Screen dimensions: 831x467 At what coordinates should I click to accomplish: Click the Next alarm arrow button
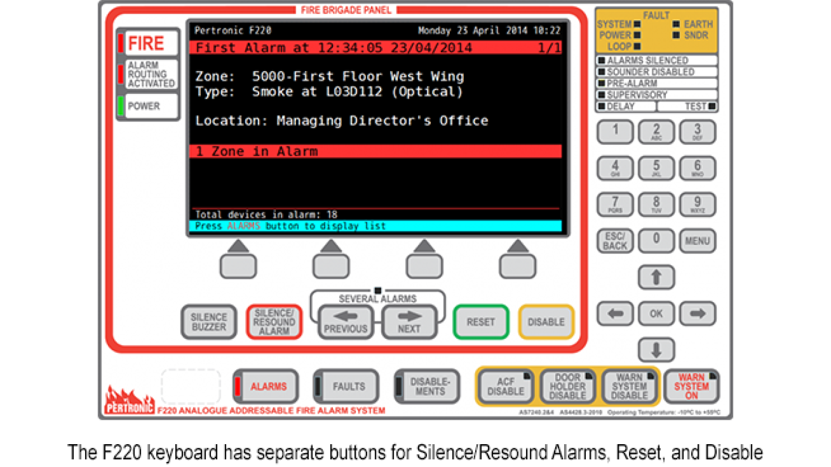pos(409,322)
